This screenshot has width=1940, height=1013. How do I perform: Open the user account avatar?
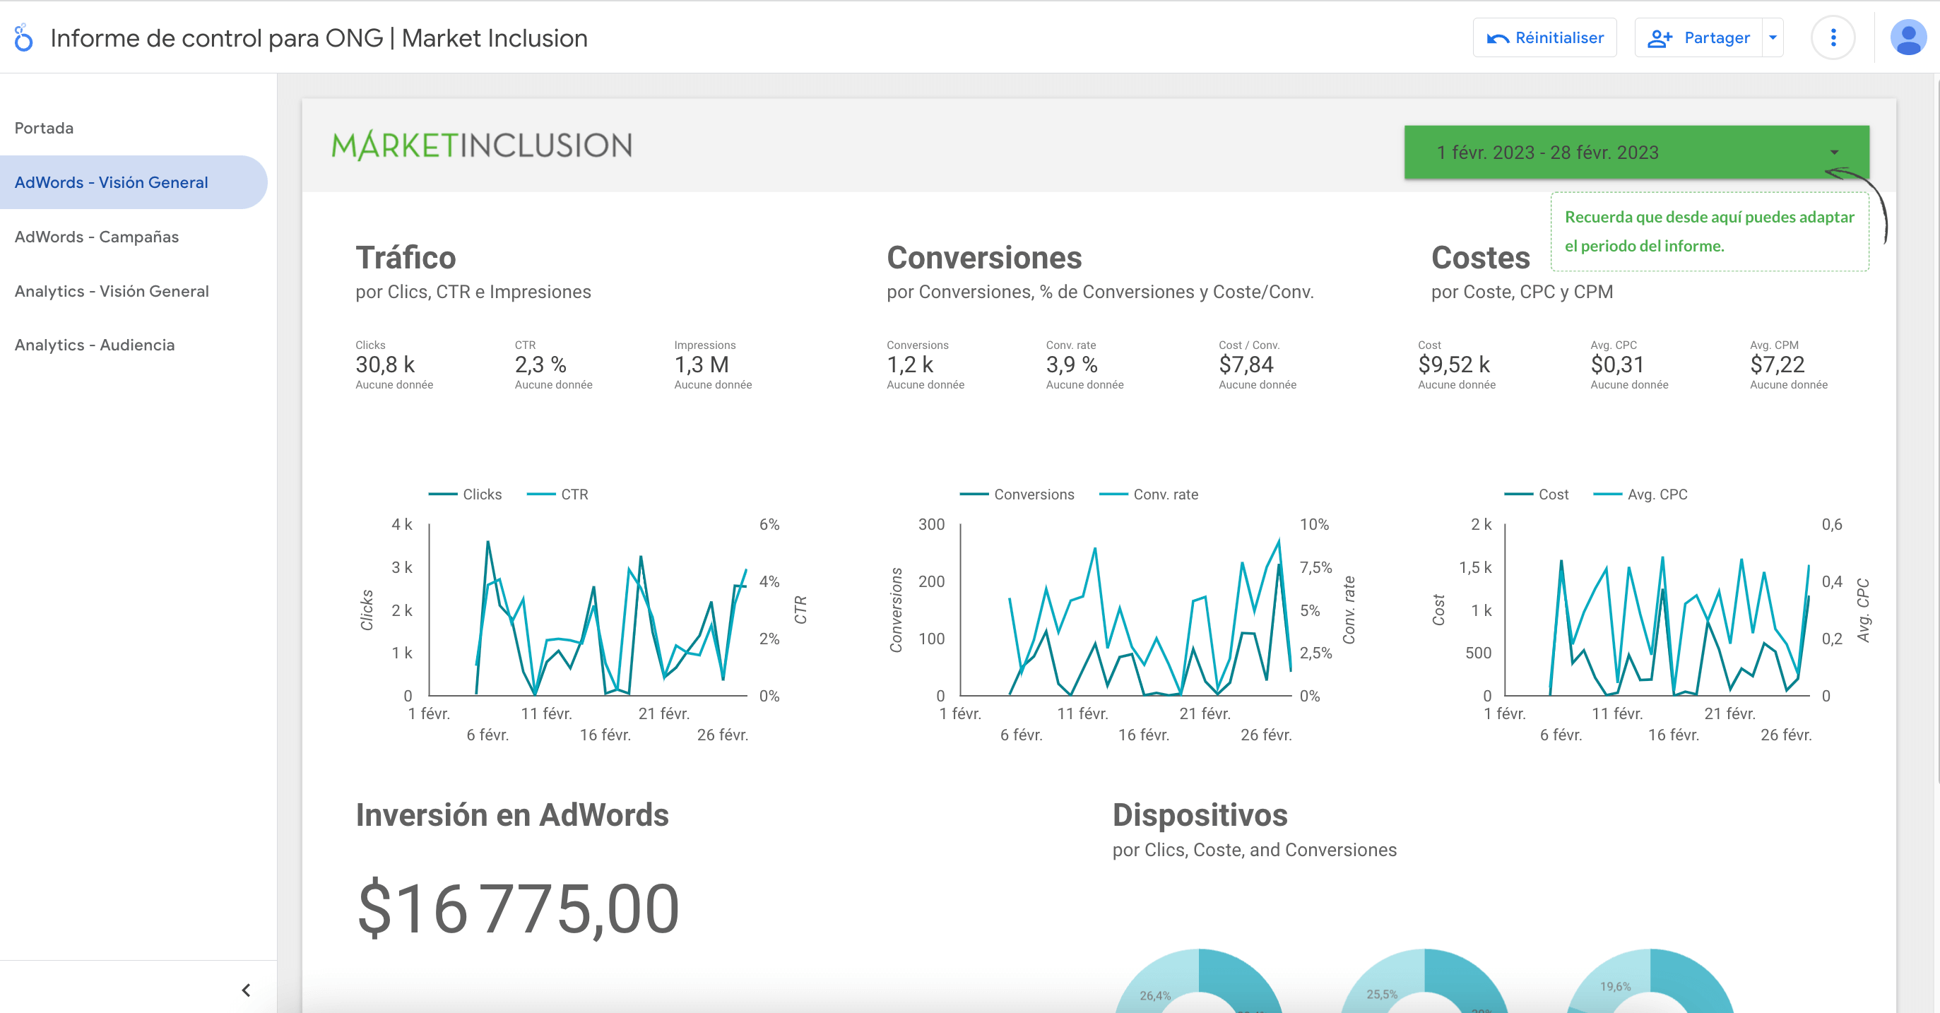[x=1908, y=37]
